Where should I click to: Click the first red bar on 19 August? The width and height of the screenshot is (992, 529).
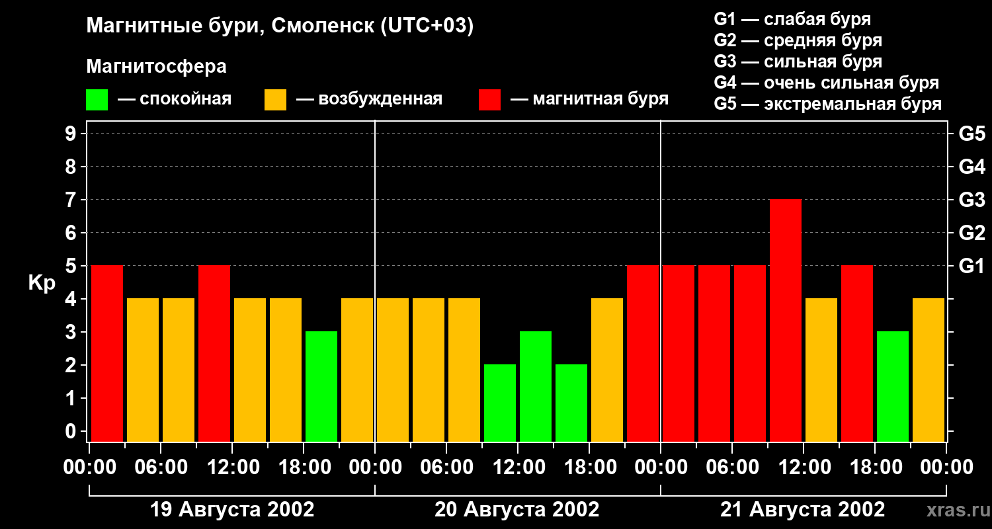(107, 353)
